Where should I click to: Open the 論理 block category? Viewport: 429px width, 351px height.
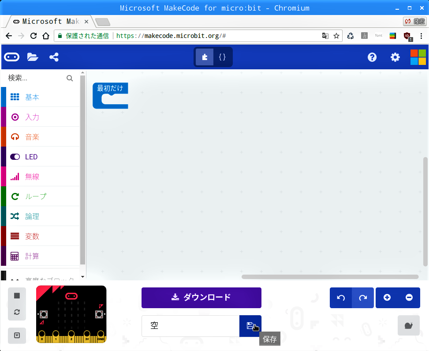pos(41,216)
